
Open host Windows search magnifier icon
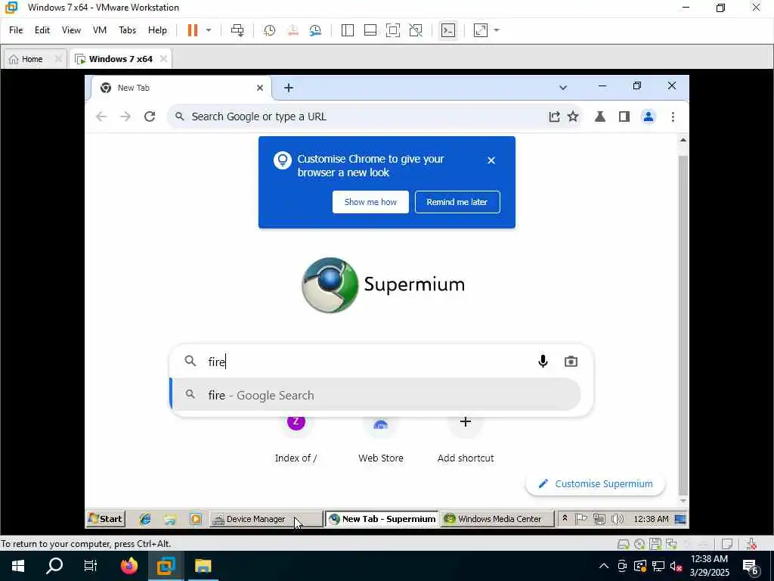[54, 565]
